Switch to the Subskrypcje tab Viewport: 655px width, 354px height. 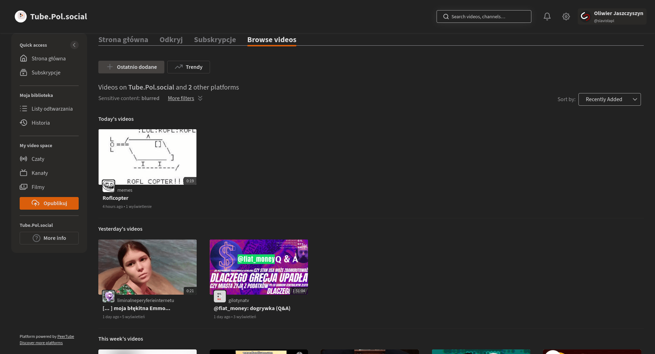pos(215,40)
